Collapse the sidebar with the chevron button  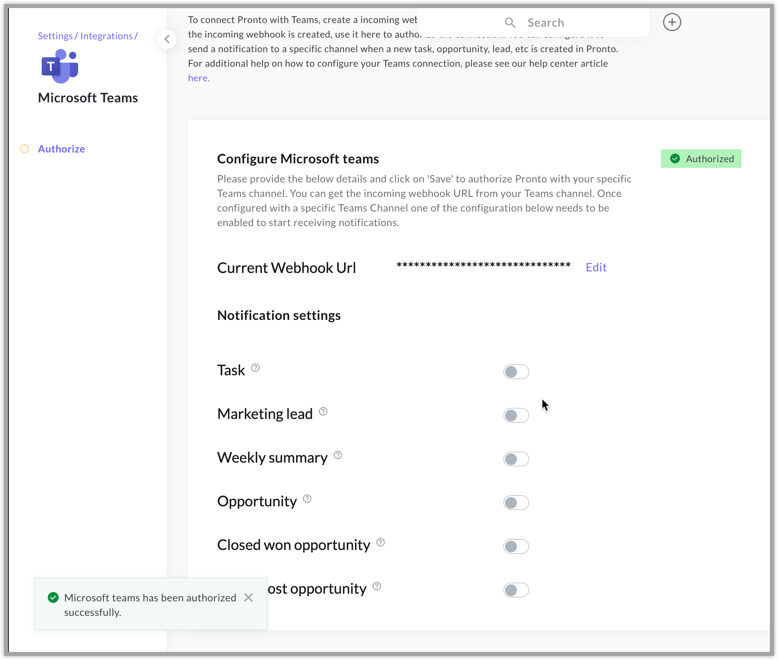tap(167, 39)
